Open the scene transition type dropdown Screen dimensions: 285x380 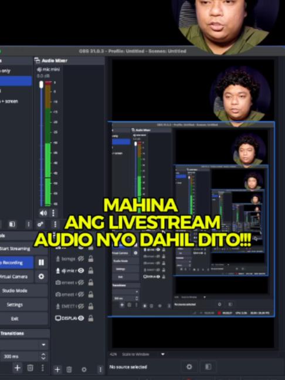point(23,345)
